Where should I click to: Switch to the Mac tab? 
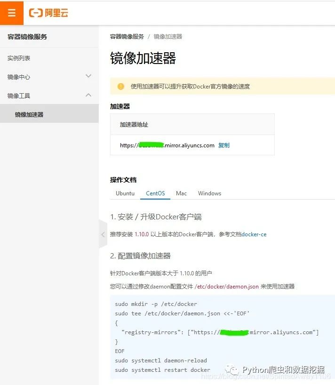[x=181, y=193]
